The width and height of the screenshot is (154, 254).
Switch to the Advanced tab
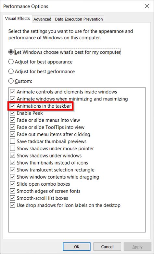pos(42,19)
